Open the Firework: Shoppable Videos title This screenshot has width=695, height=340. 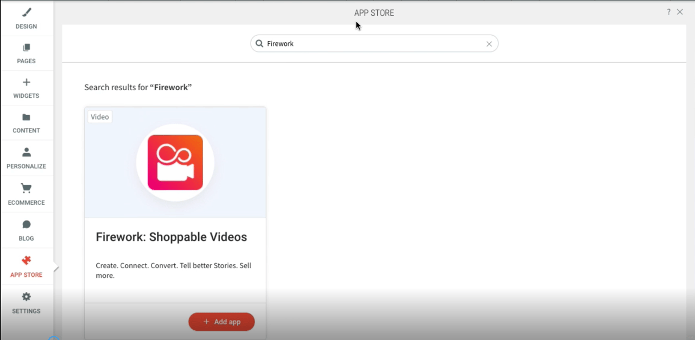coord(171,237)
